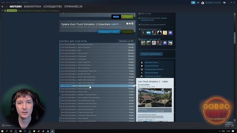The height and width of the screenshot is (133, 237).
Task: Open 'Italia' DLC row
Action: (x=97, y=50)
